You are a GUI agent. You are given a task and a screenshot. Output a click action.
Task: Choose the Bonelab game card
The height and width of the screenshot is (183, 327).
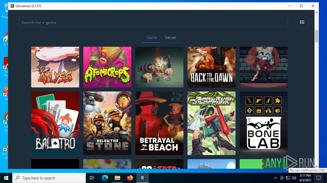pos(264,123)
